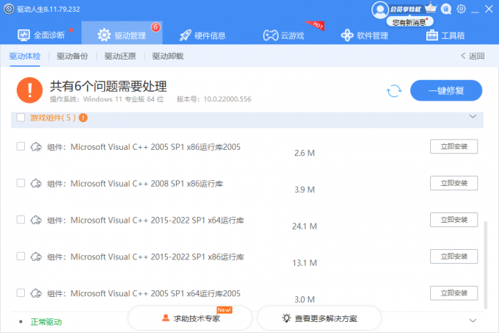499x333 pixels.
Task: Check the 游戏组件 group checkbox
Action: tap(21, 118)
